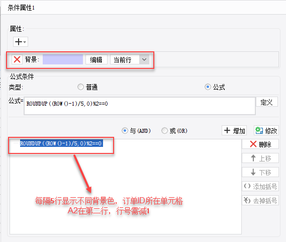Remove the background property with red X
The image size is (286, 242).
click(17, 59)
